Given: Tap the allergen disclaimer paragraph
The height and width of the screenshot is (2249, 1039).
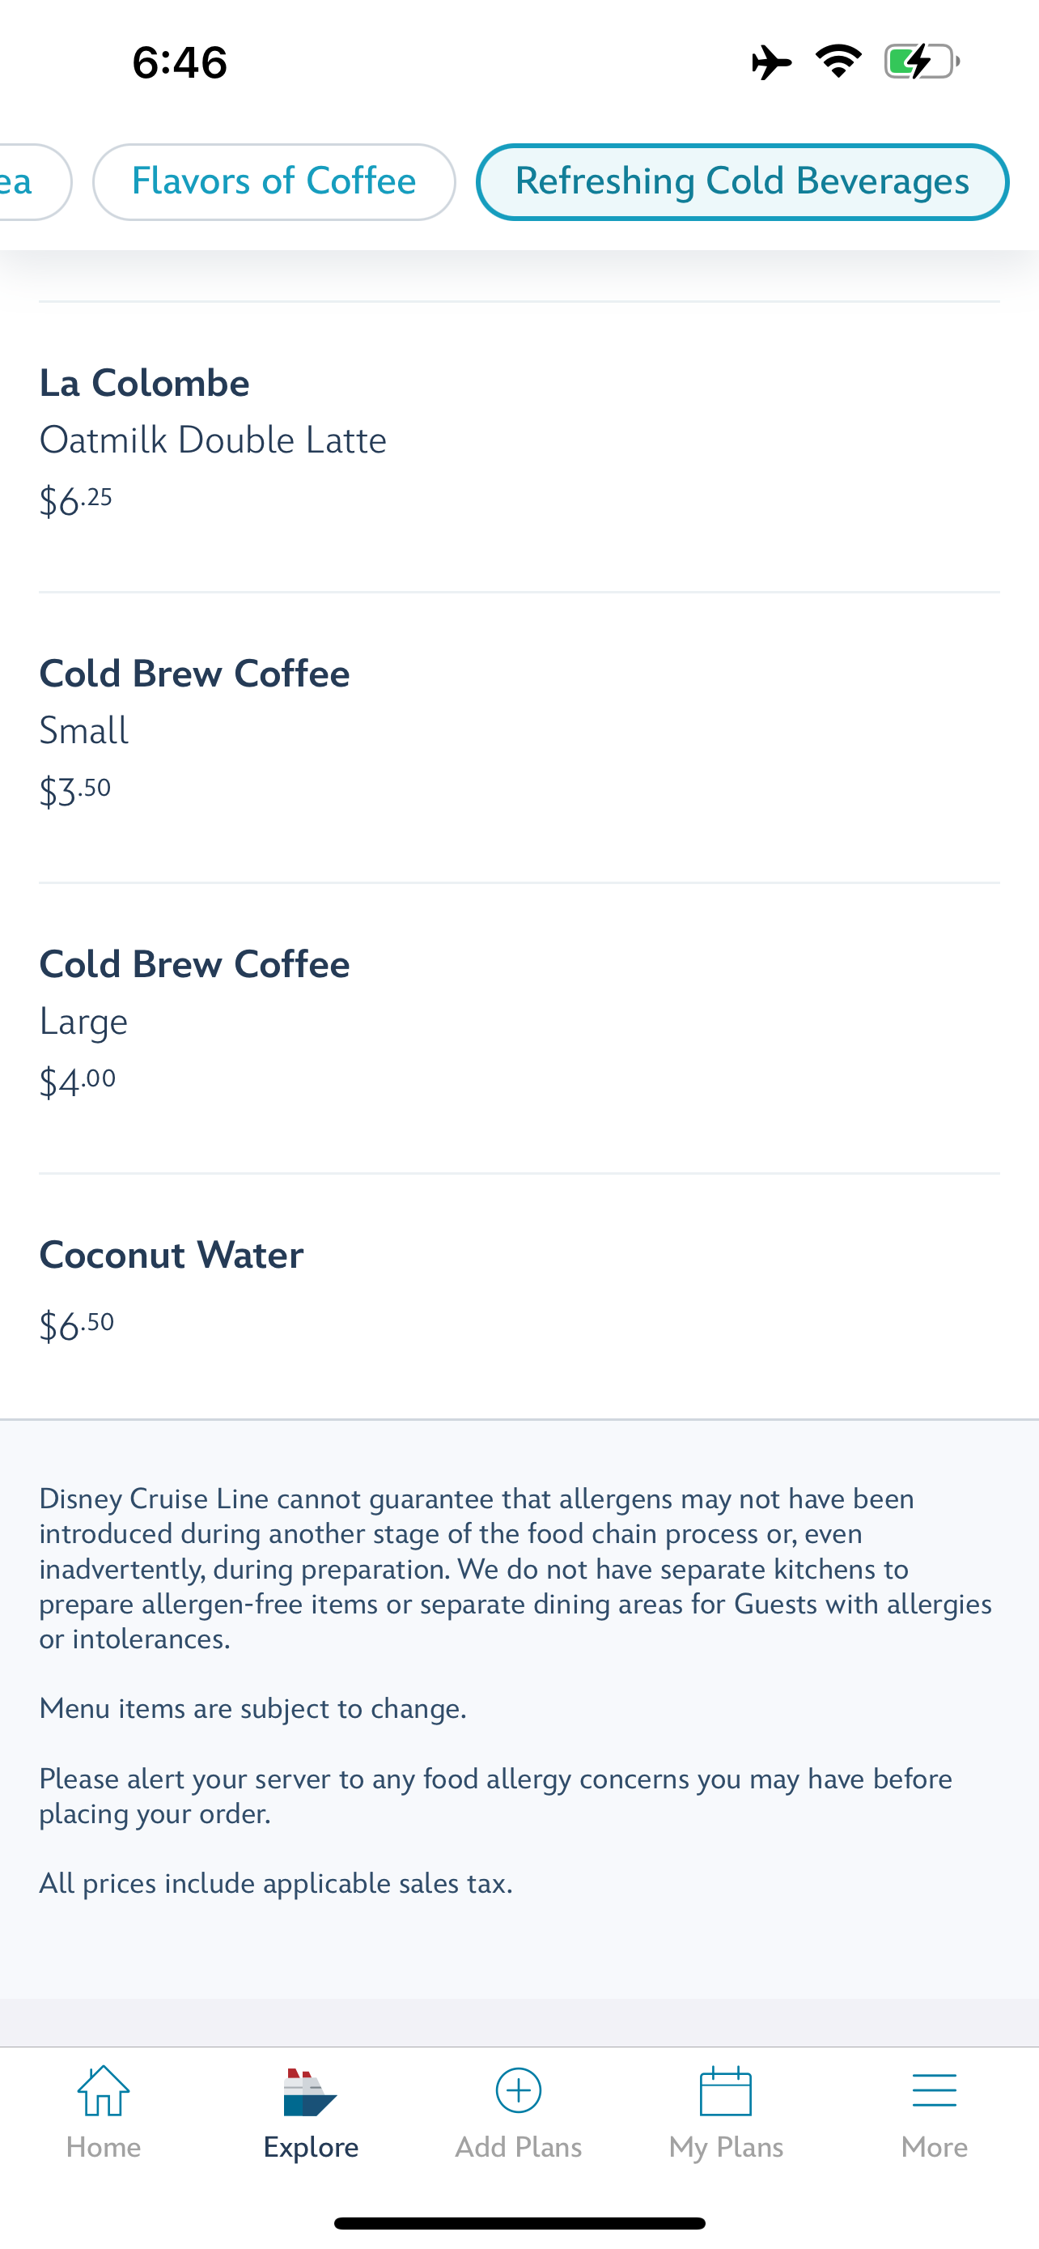Looking at the screenshot, I should tap(515, 1568).
